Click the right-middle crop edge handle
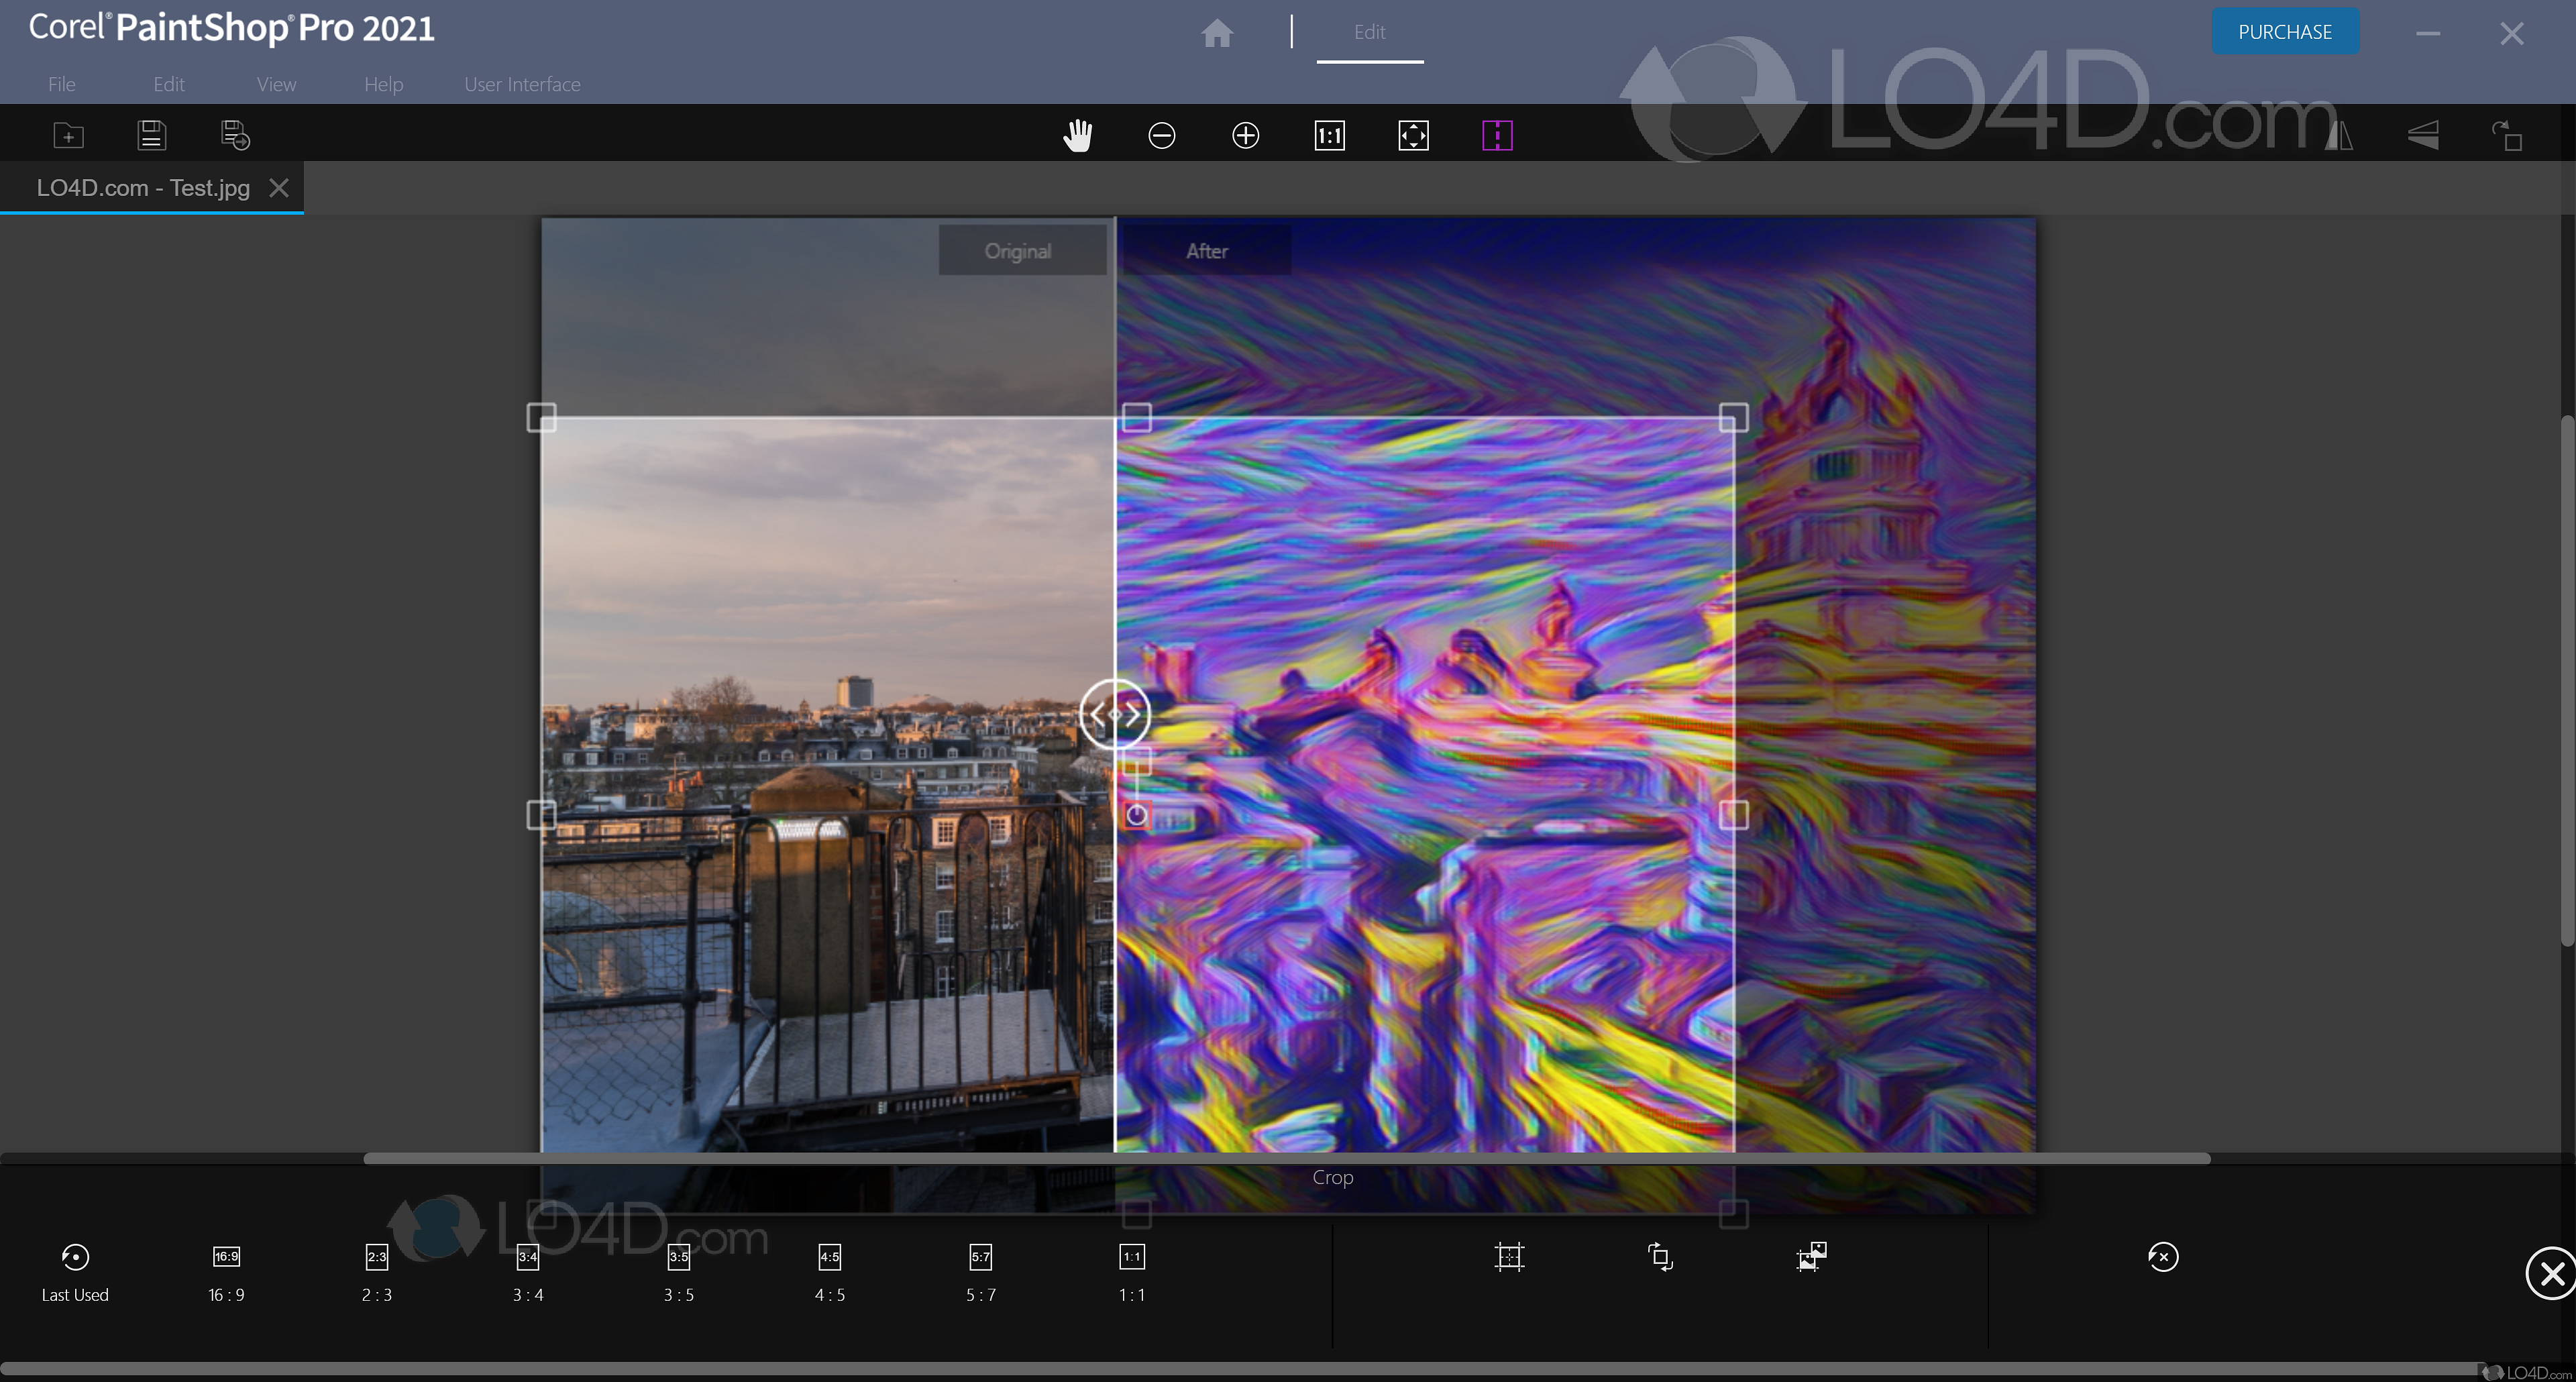The image size is (2576, 1382). coord(1733,815)
